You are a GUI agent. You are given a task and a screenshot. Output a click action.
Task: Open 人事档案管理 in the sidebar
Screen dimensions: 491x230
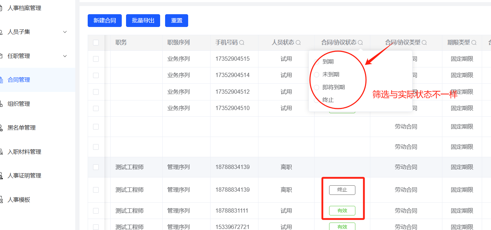point(24,8)
